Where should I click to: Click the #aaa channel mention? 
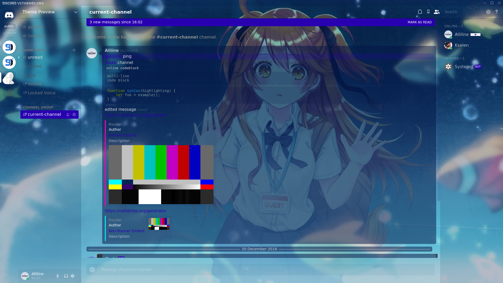coord(111,63)
